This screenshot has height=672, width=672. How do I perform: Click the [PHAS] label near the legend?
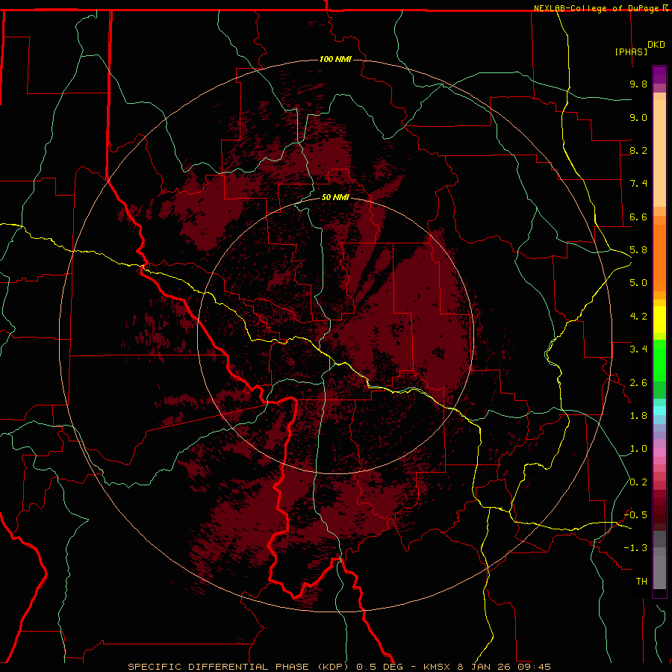pyautogui.click(x=631, y=52)
